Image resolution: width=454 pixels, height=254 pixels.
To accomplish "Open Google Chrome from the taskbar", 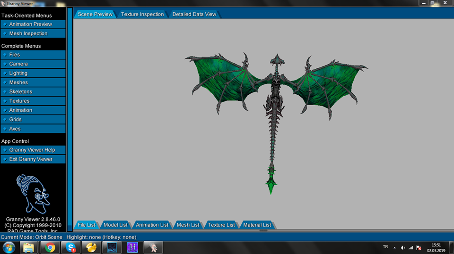I will click(x=50, y=248).
